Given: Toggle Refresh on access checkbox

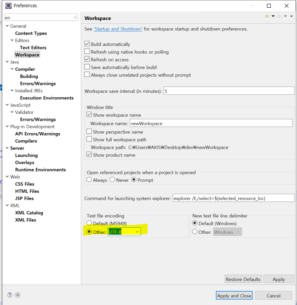Looking at the screenshot, I should 87,59.
